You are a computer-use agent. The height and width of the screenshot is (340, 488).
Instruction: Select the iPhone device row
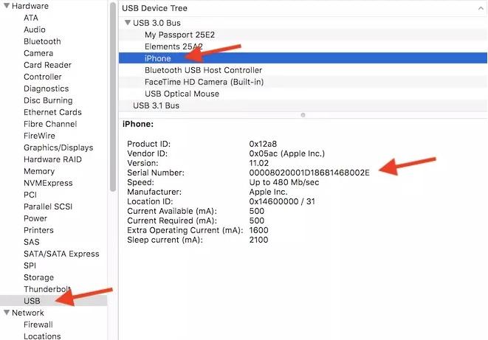[303, 58]
